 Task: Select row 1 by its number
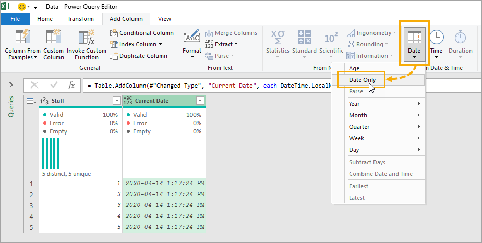(x=31, y=184)
